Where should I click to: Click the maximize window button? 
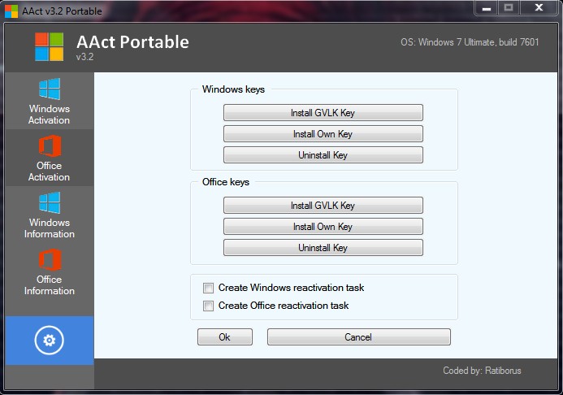(x=509, y=8)
